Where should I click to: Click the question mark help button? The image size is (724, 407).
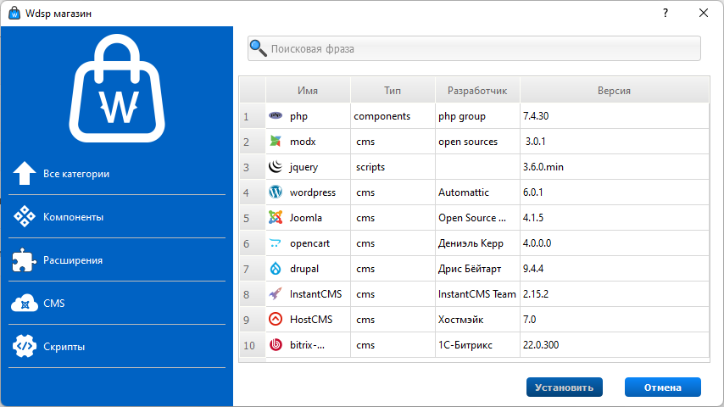click(x=666, y=13)
